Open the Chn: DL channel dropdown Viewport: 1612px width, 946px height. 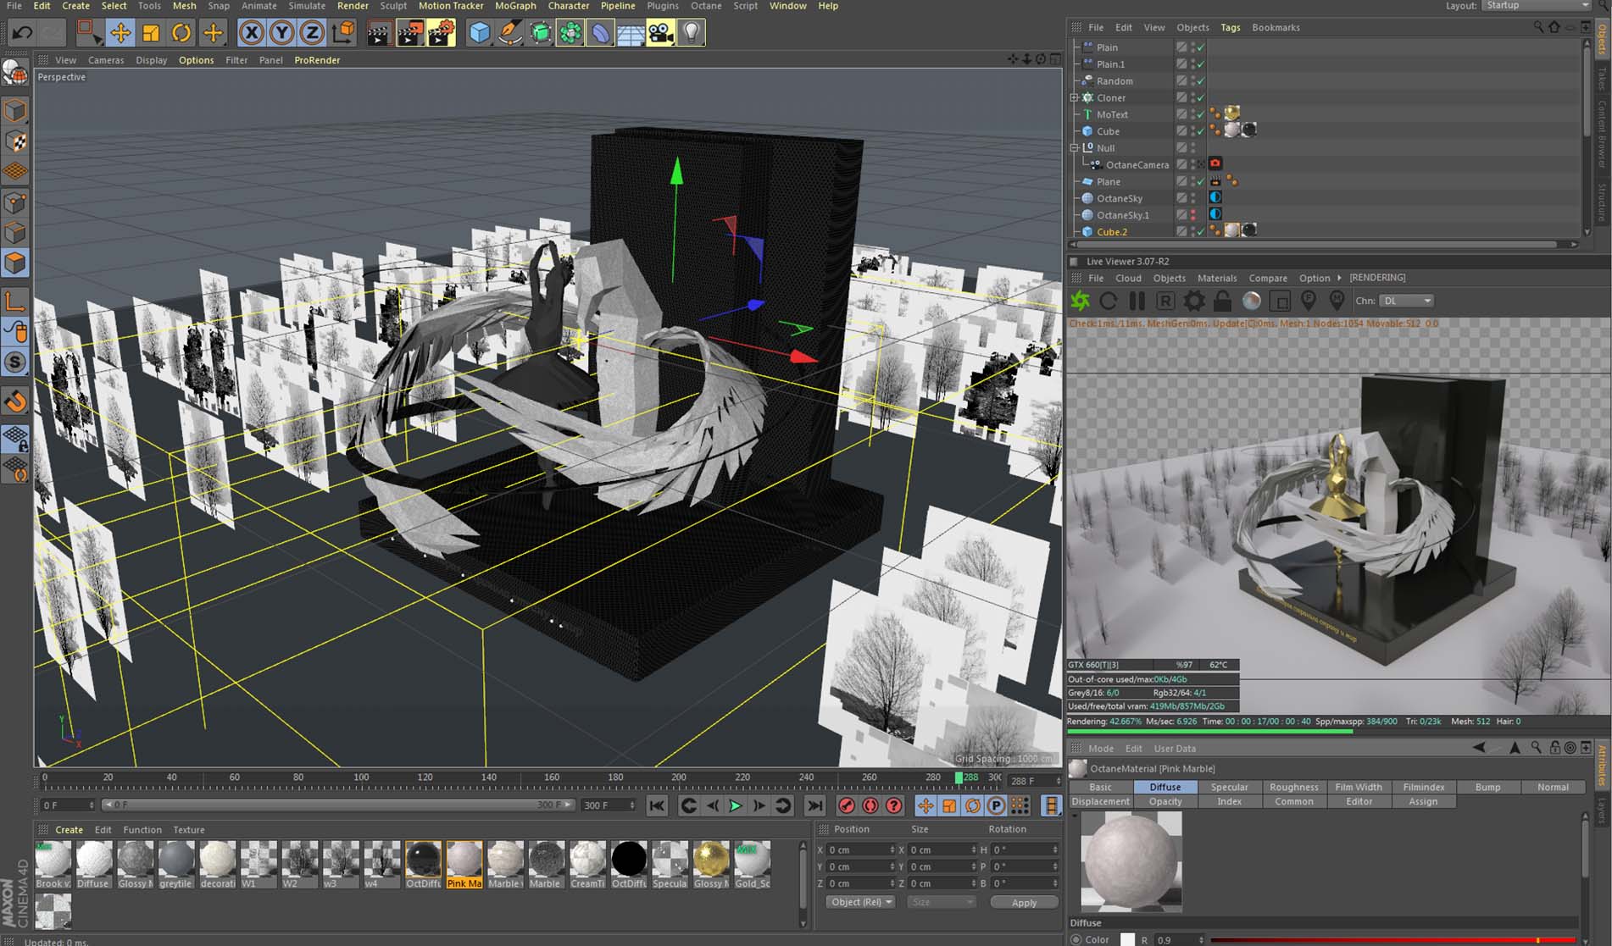1406,301
